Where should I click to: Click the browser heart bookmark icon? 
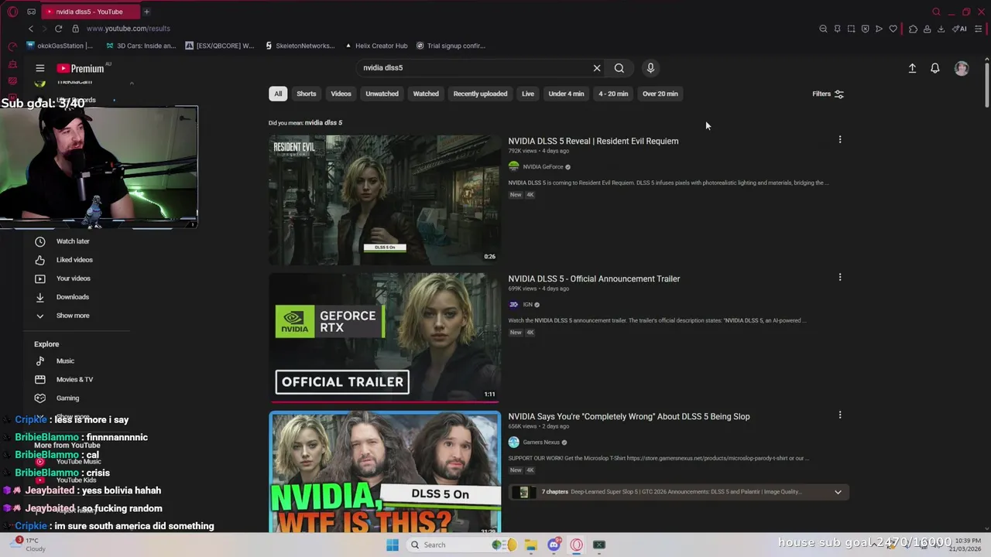pos(893,29)
